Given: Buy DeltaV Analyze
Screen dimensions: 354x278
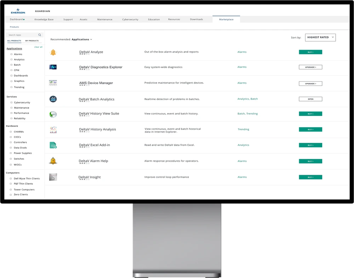Looking at the screenshot, I should (310, 52).
